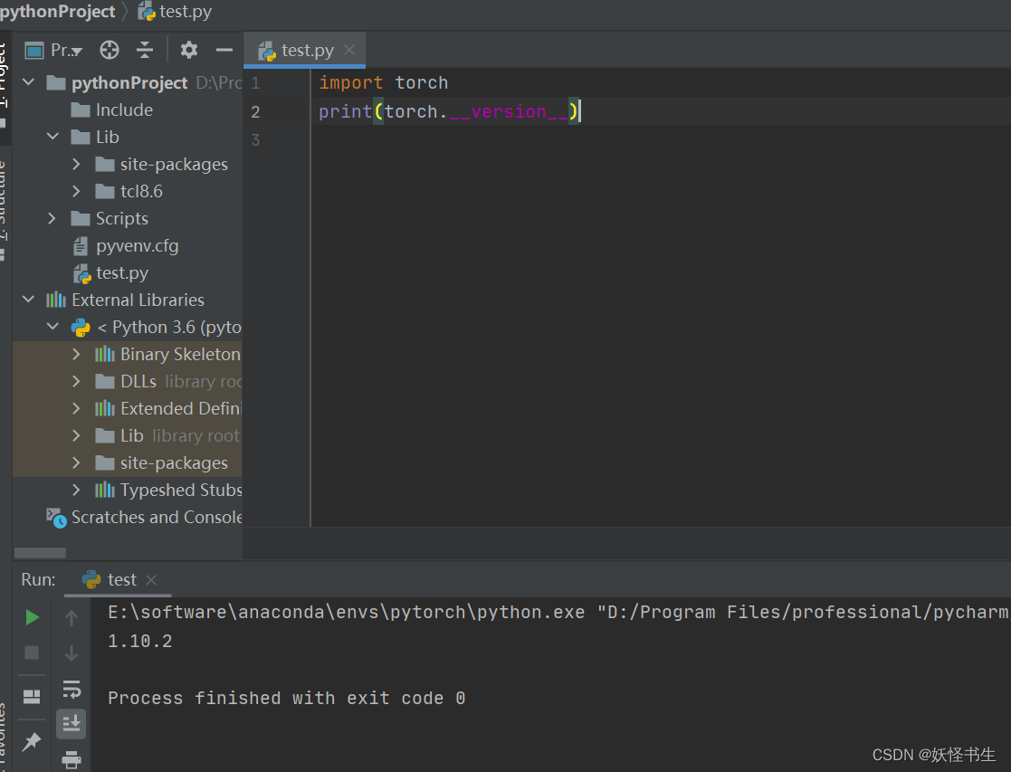Select Scratches and Consoles
The height and width of the screenshot is (772, 1011).
145,518
